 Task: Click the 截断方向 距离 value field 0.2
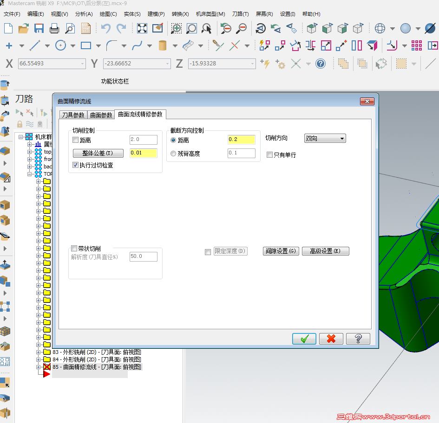[242, 140]
